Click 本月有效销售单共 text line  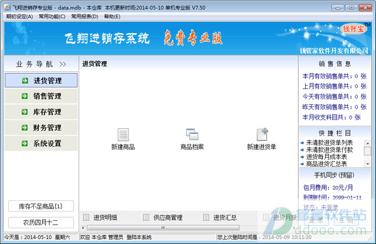pyautogui.click(x=335, y=76)
